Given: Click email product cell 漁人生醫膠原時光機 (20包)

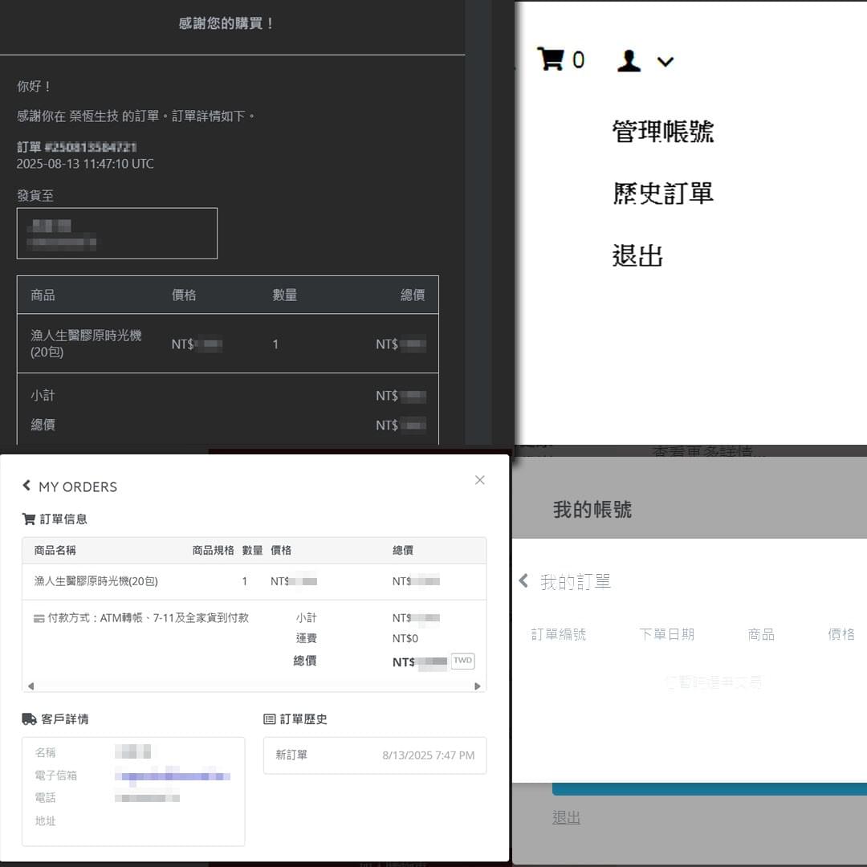Looking at the screenshot, I should (x=86, y=344).
